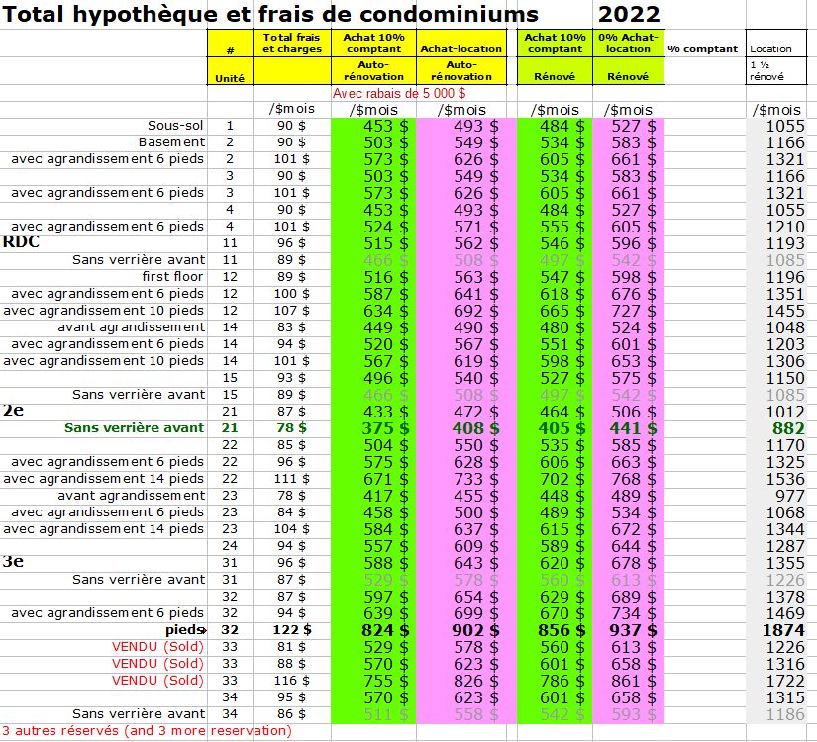Select the 'first floor' label
The height and width of the screenshot is (742, 817).
pos(172,276)
